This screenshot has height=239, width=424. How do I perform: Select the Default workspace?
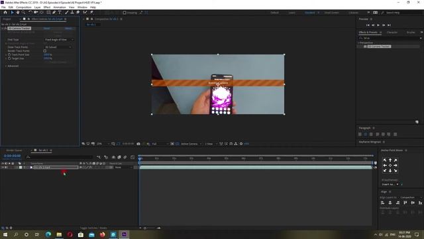point(274,13)
